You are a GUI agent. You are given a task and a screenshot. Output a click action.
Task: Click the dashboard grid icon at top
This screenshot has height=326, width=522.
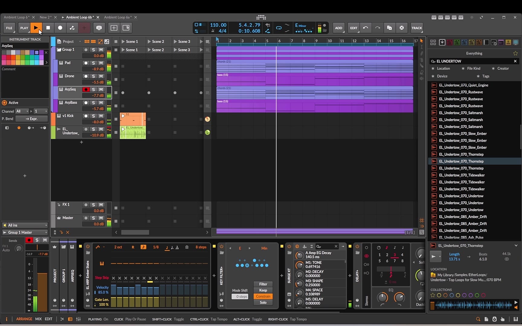(261, 17)
